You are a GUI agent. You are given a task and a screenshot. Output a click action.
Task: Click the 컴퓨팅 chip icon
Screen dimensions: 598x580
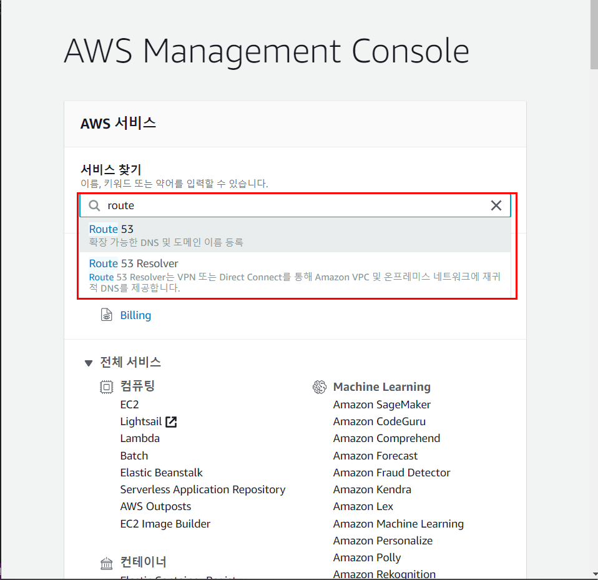pyautogui.click(x=106, y=387)
